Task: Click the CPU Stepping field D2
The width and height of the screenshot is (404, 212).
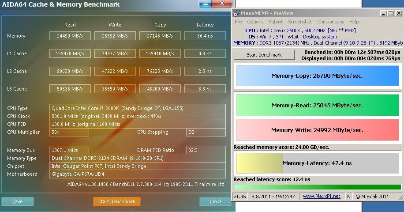Action: click(x=206, y=132)
